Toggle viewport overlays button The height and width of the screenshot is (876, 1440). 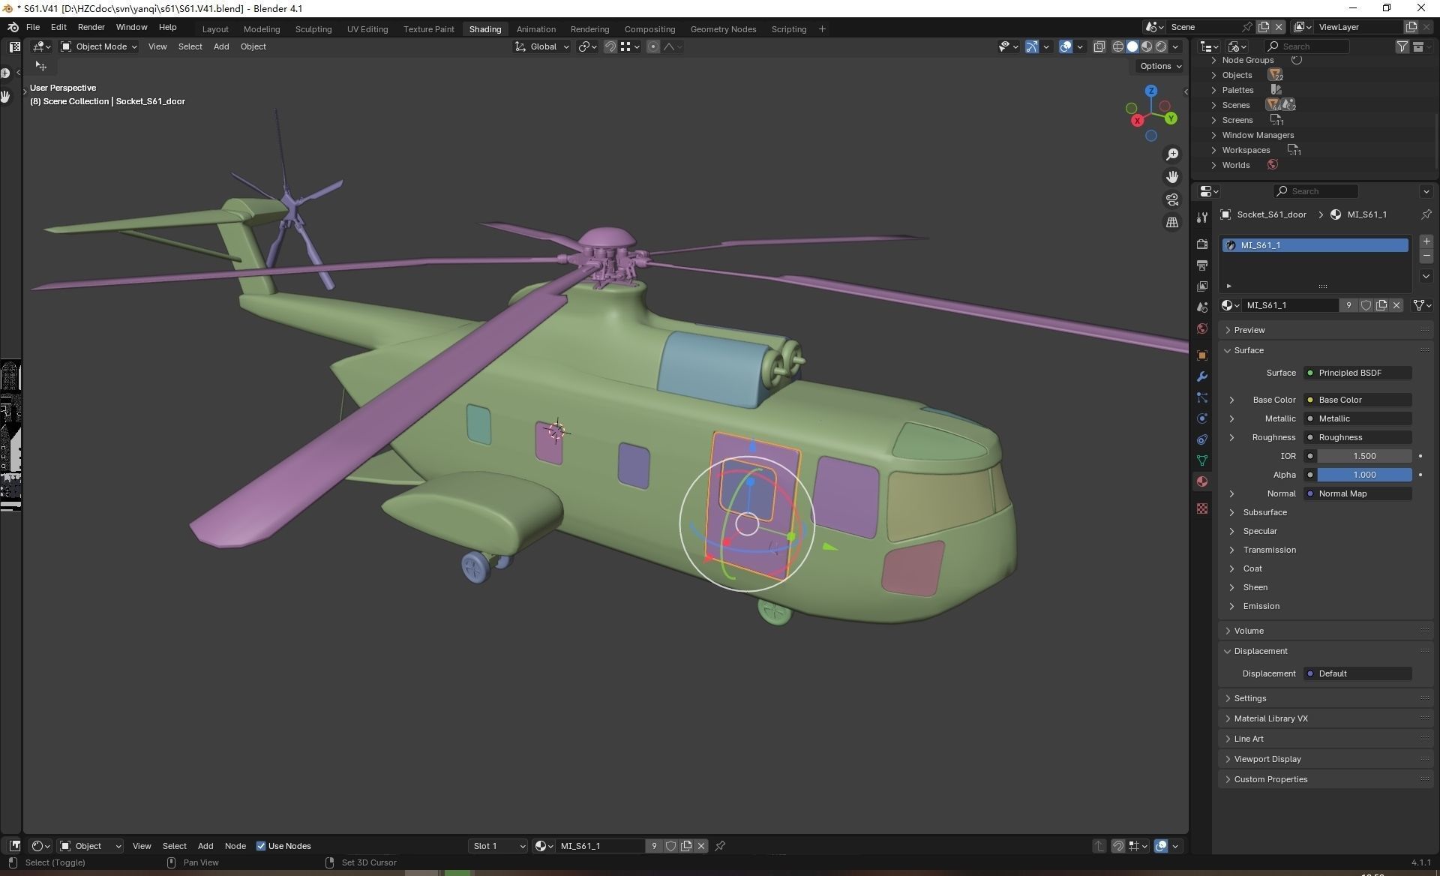[x=1066, y=46]
